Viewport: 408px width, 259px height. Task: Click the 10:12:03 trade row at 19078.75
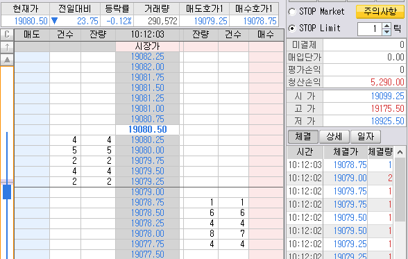(340, 165)
